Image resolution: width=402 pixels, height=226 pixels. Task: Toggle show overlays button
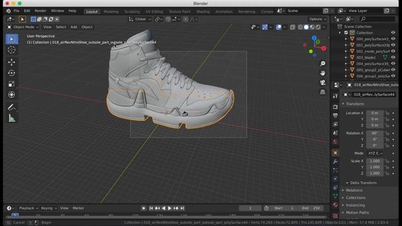click(x=279, y=27)
